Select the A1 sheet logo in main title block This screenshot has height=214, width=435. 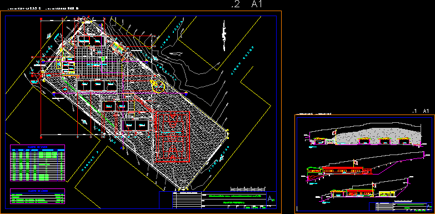(271, 199)
